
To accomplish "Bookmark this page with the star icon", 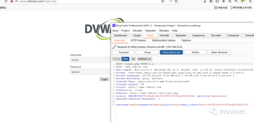I will tap(176, 1).
